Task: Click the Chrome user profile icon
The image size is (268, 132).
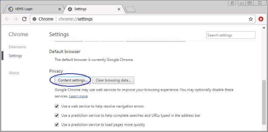Action: [x=232, y=3]
